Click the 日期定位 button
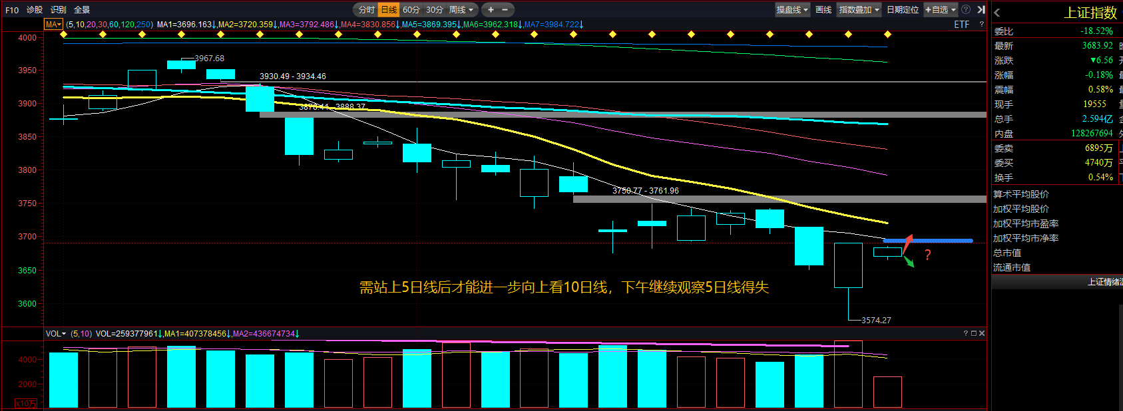The height and width of the screenshot is (411, 1123). click(902, 9)
